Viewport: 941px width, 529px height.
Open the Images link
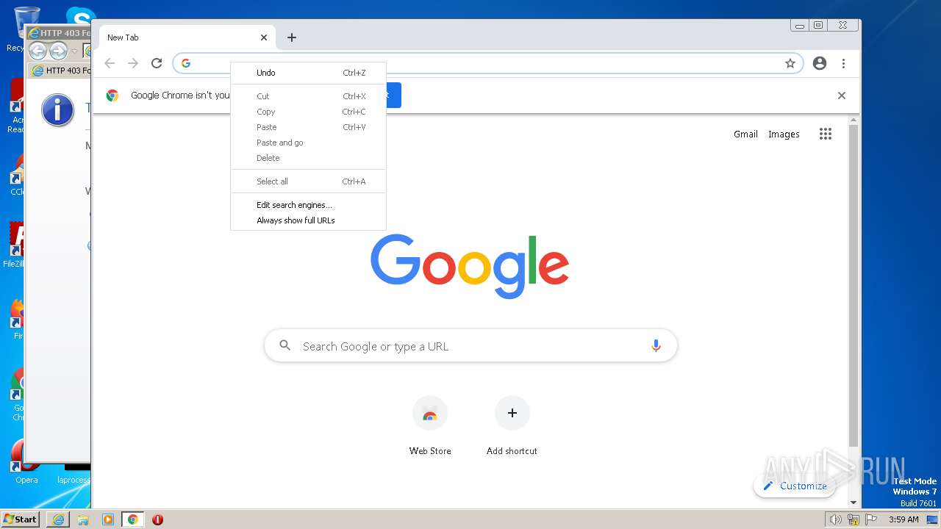(784, 134)
